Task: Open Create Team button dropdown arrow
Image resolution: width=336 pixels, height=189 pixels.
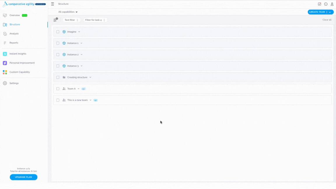Action: [330, 12]
